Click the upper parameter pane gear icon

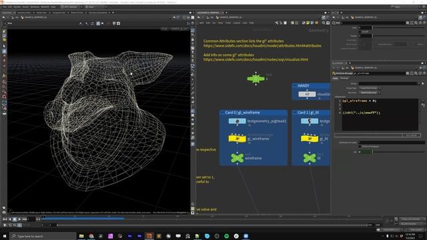click(408, 23)
